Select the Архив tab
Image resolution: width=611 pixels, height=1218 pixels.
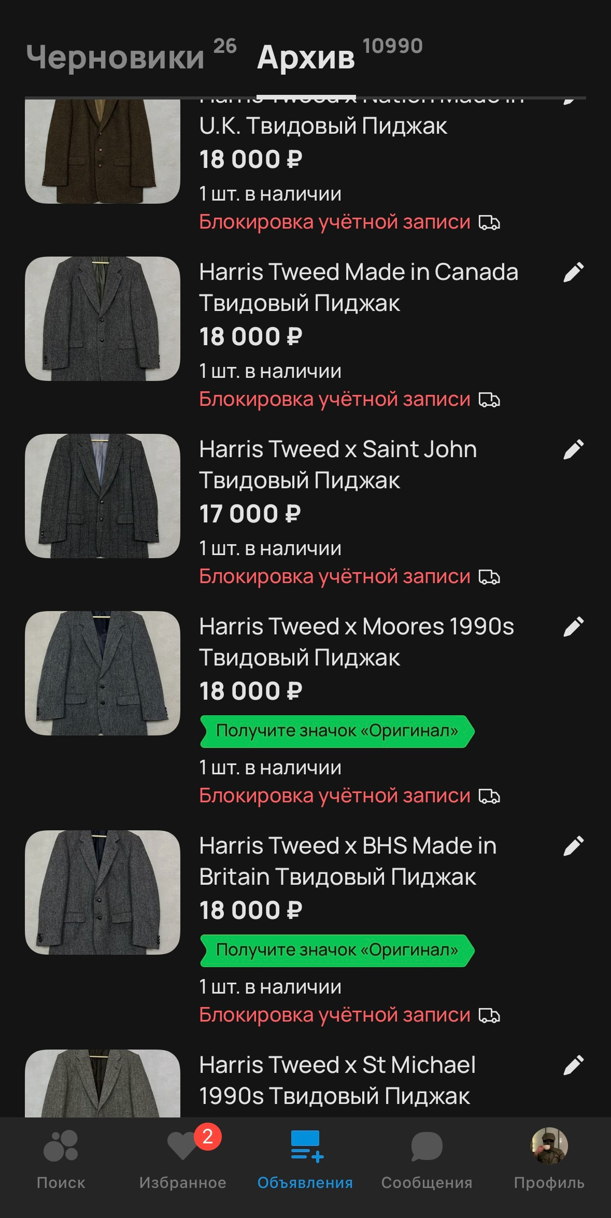306,57
